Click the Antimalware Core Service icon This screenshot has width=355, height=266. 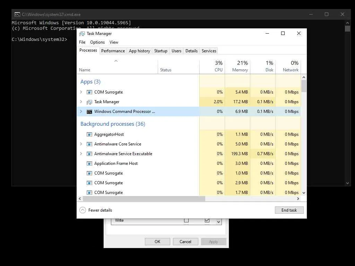(x=89, y=144)
